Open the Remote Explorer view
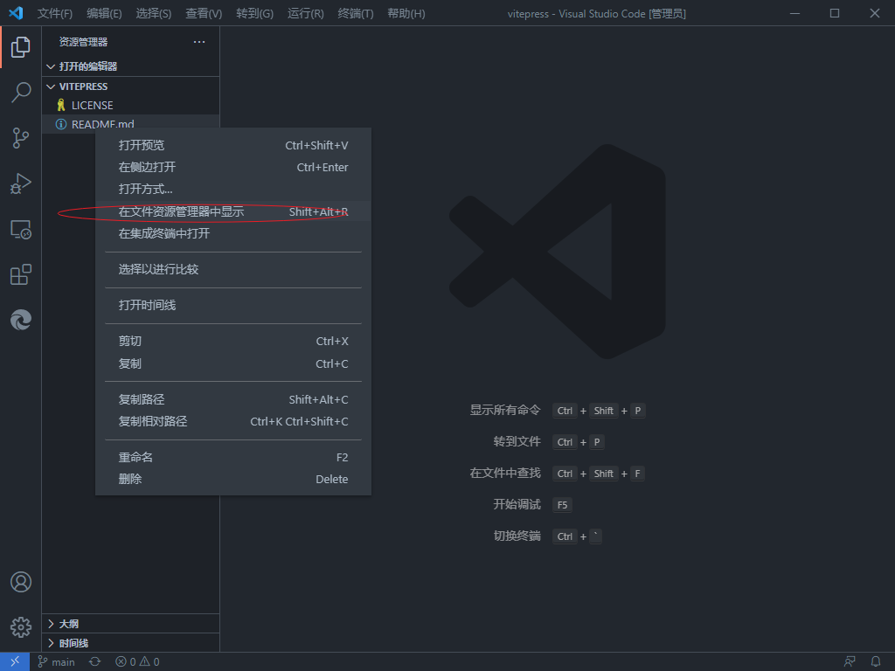The height and width of the screenshot is (671, 895). coord(21,230)
